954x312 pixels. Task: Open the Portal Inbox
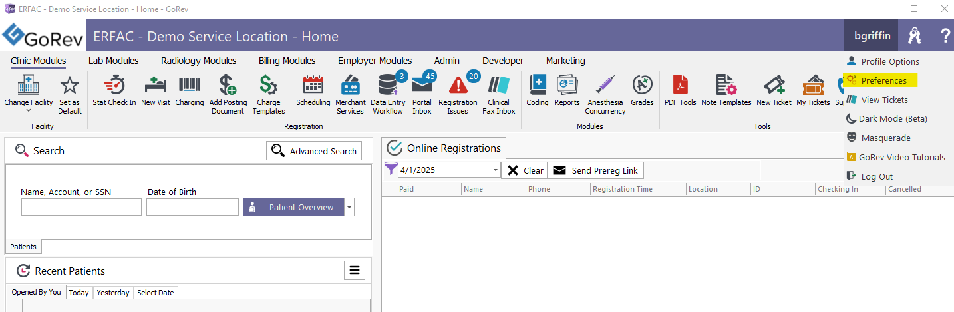(422, 94)
